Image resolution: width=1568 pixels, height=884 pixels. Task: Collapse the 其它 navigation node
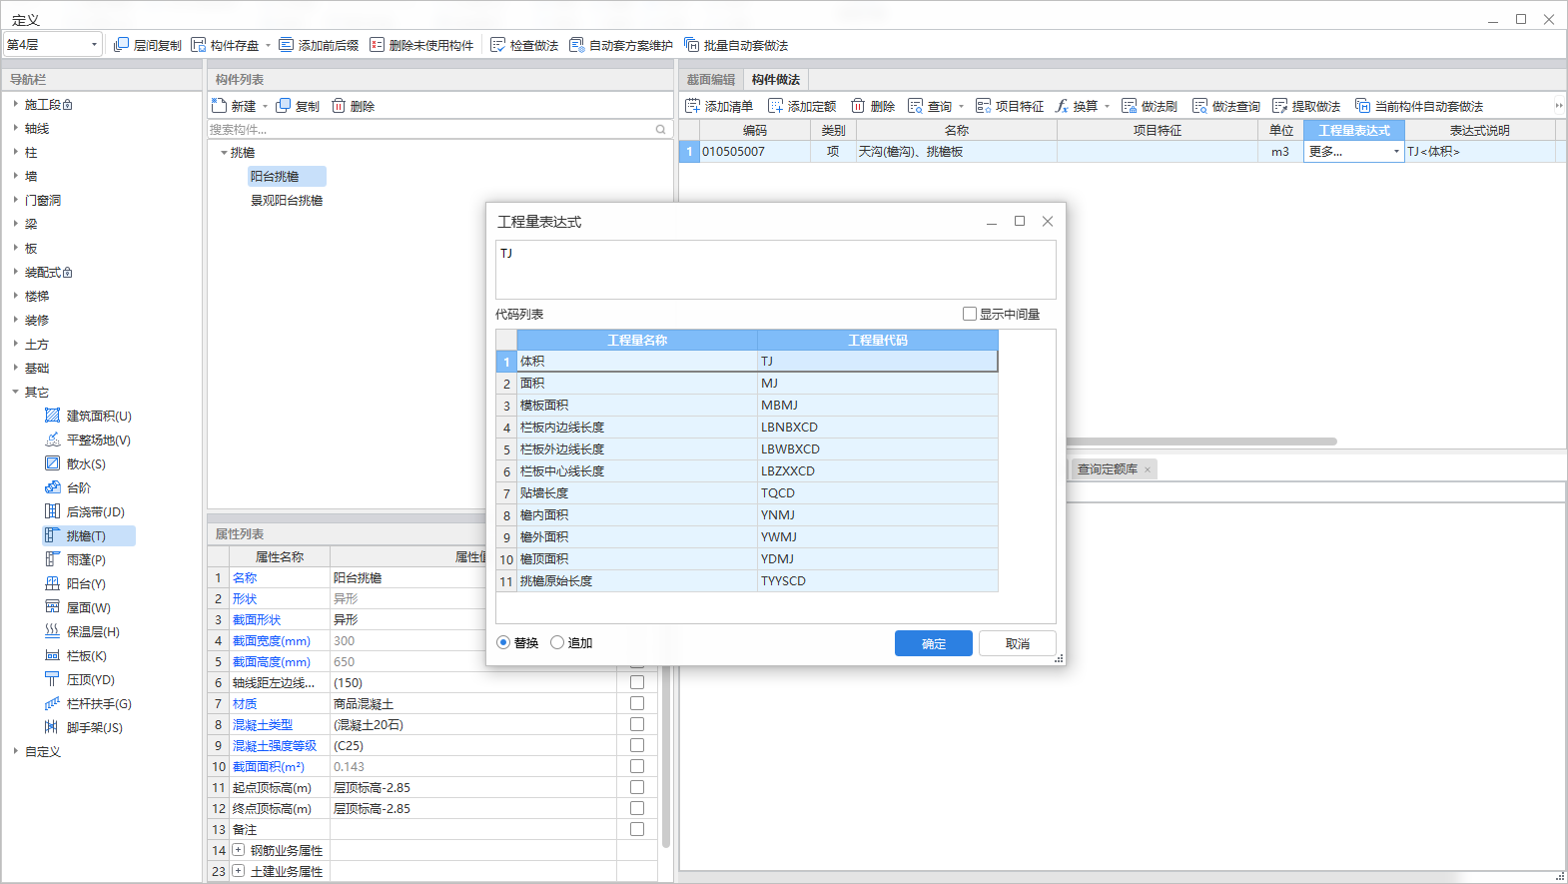(15, 392)
